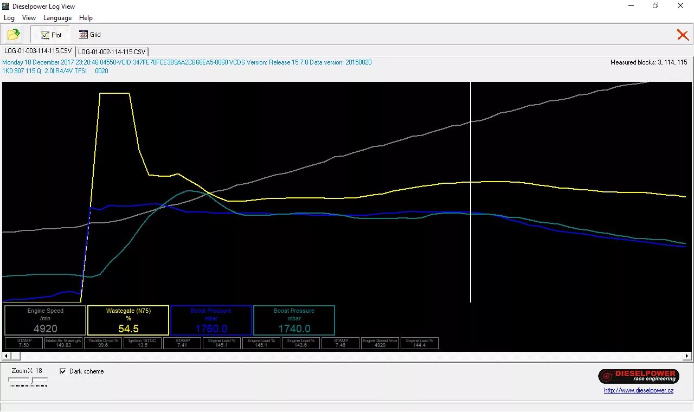
Task: Click horizontal scrollbar right arrow
Action: [687, 356]
